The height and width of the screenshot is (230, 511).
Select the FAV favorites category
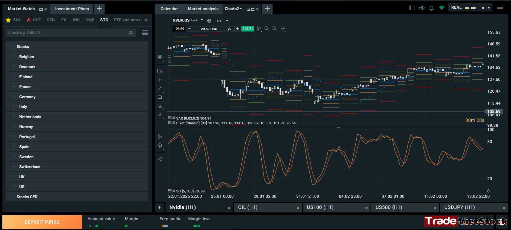(13, 20)
